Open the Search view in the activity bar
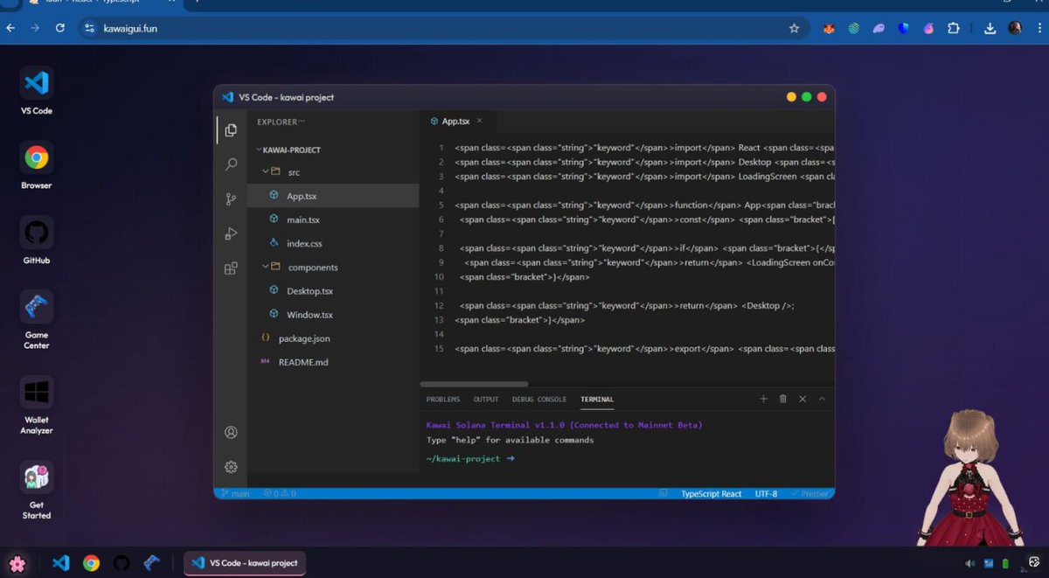Viewport: 1049px width, 578px height. pos(231,164)
